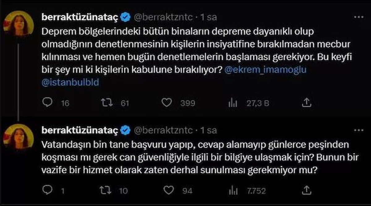Click verified badge on second tweet
Image resolution: width=371 pixels, height=206 pixels.
coord(125,131)
